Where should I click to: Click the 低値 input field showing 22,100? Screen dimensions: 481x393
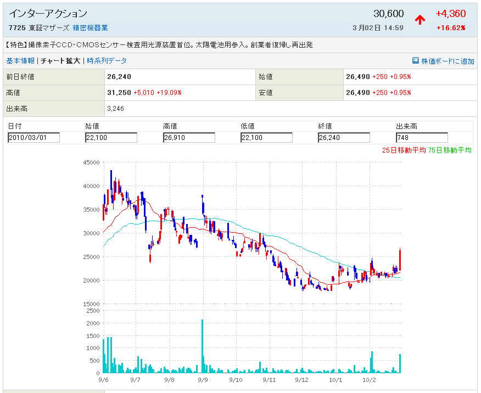(x=266, y=138)
